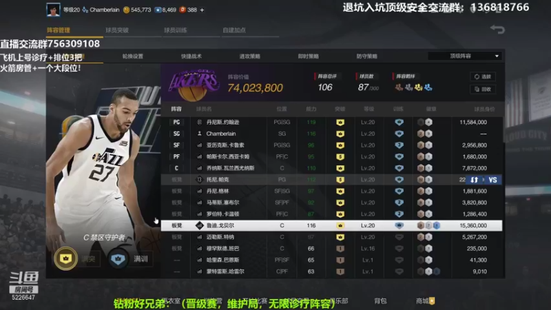Click the blue bond icon under 阵容羁绊
This screenshot has width=551, height=310.
click(x=428, y=87)
